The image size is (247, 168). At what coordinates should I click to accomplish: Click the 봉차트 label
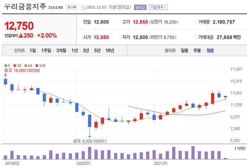pyautogui.click(x=170, y=50)
